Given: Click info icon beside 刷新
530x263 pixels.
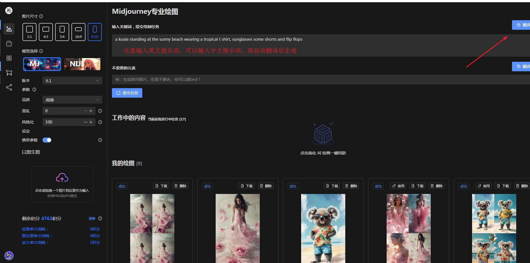Looking at the screenshot, I should 100,218.
